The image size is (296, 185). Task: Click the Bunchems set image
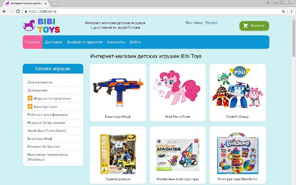coord(237,153)
